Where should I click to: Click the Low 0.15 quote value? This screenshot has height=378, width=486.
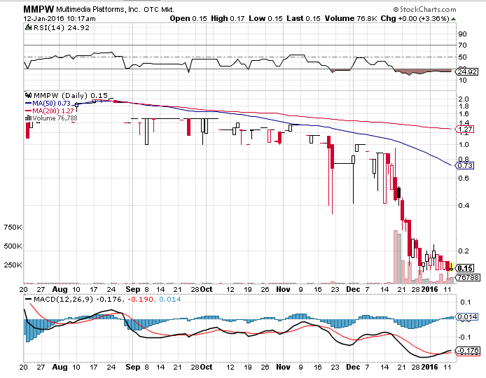(x=265, y=19)
